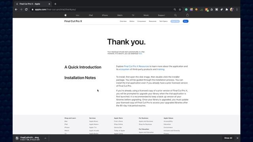Open Shop Online footer link
Image resolution: width=253 pixels, height=142 pixels.
tap(119, 124)
